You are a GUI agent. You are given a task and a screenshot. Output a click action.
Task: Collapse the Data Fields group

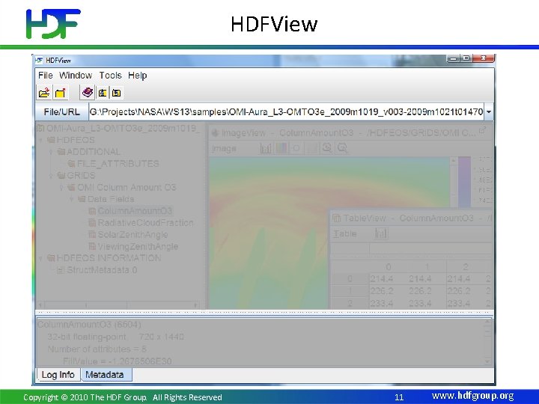72,199
